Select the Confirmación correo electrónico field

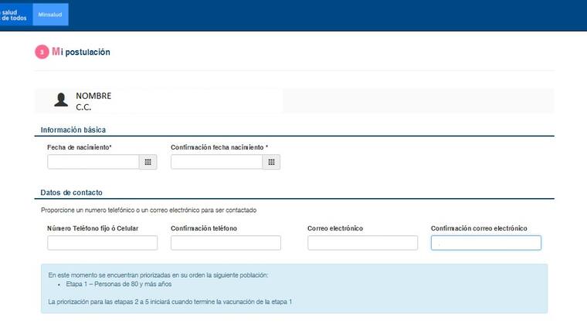(x=486, y=243)
